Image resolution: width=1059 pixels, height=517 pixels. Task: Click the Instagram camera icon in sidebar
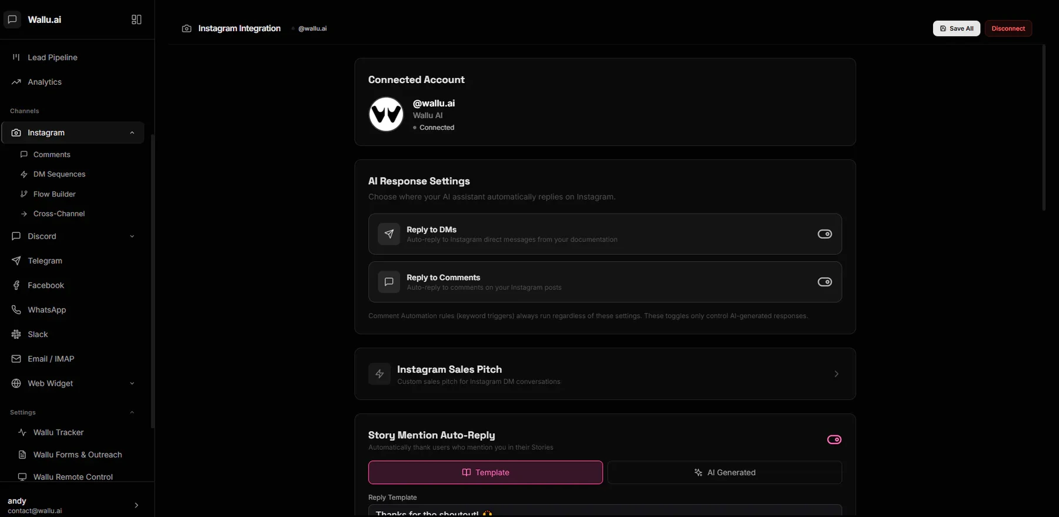pos(16,133)
